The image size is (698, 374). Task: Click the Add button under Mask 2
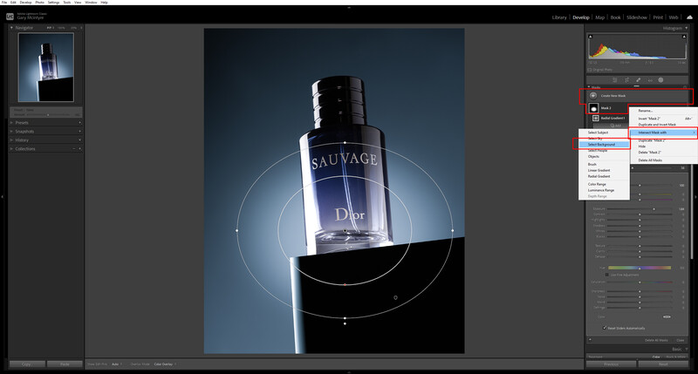click(x=616, y=126)
